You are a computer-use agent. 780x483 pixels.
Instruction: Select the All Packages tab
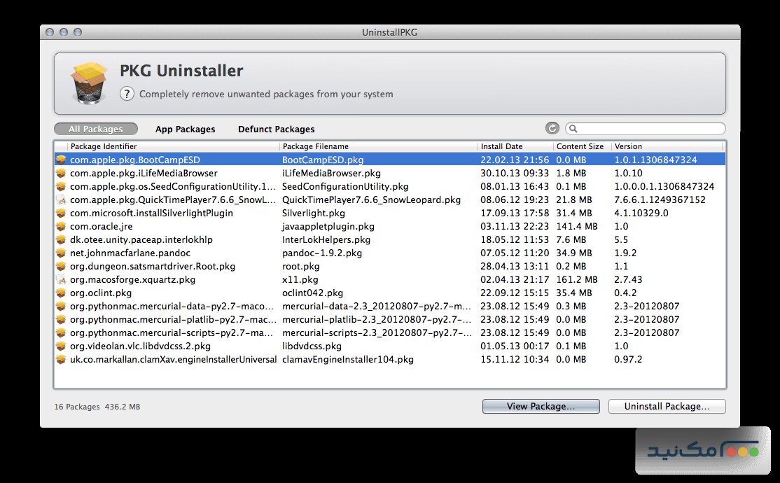96,129
